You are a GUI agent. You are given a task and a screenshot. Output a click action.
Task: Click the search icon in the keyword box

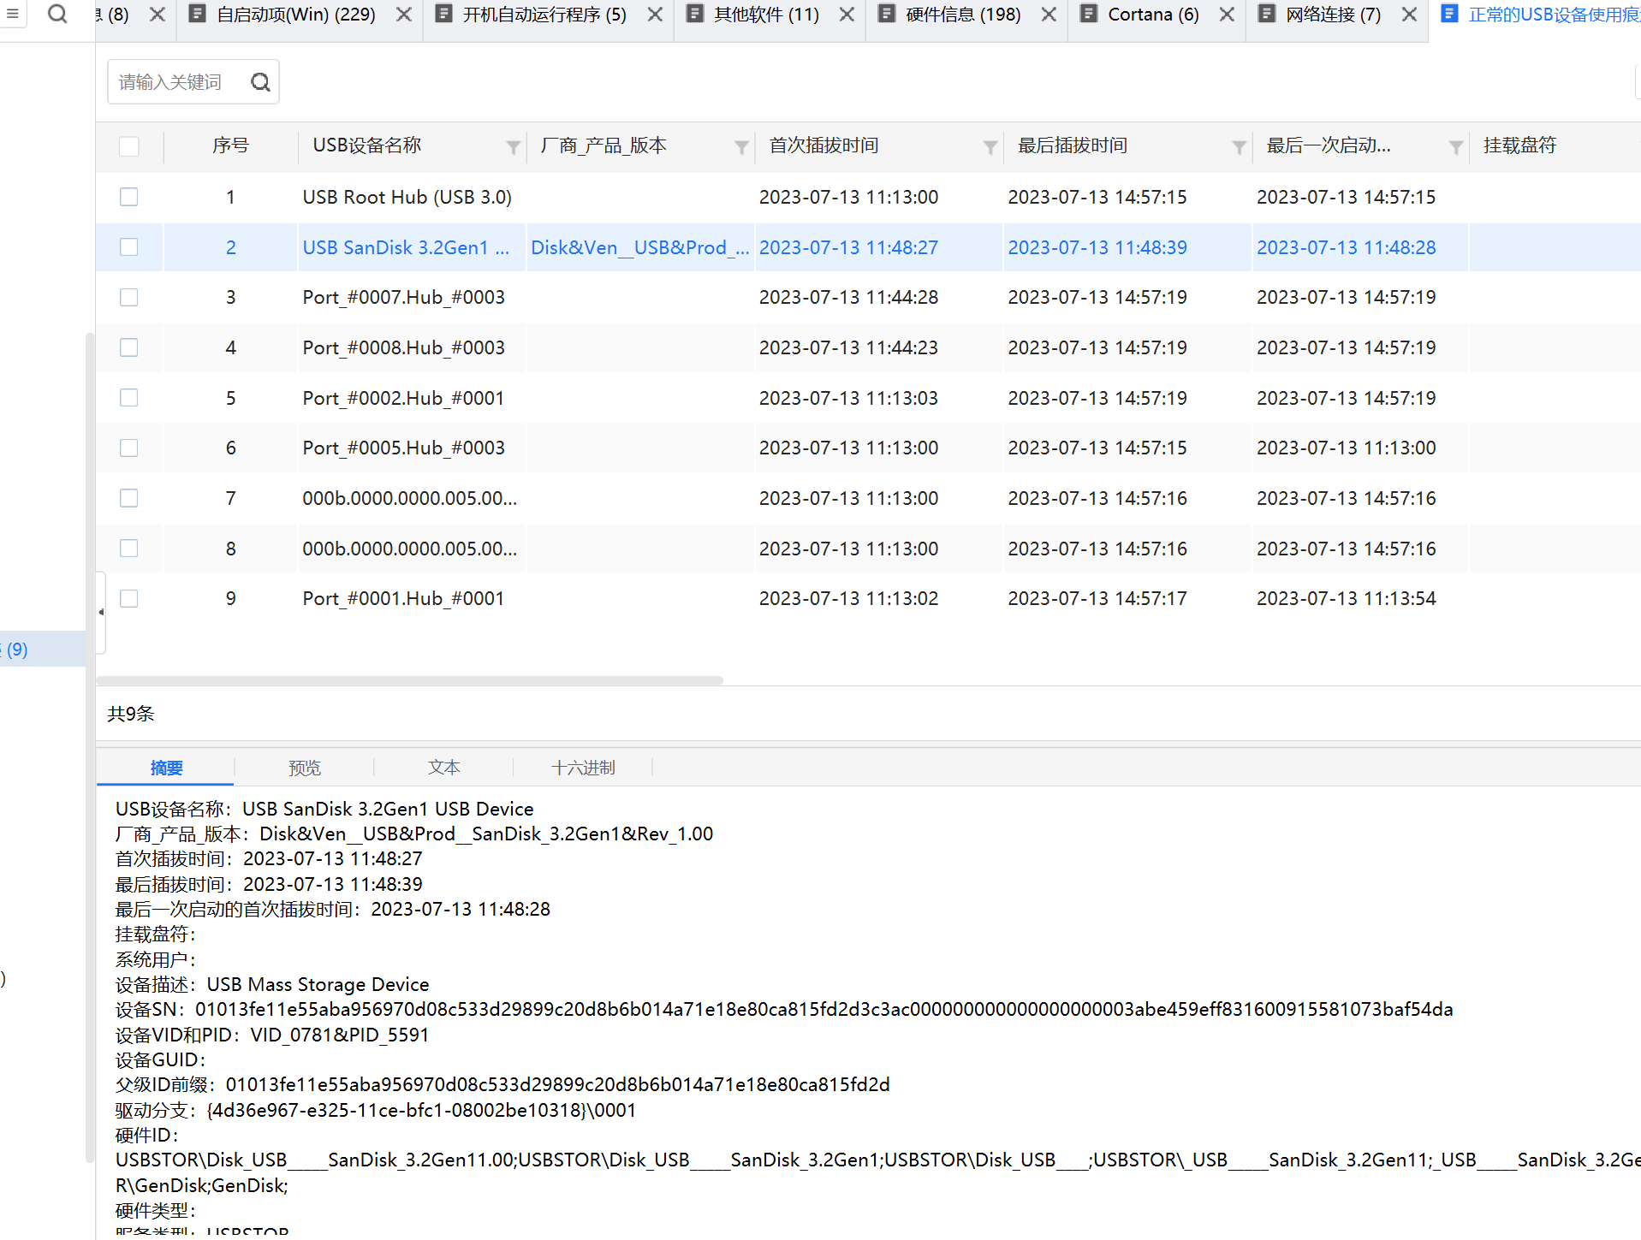pos(260,82)
